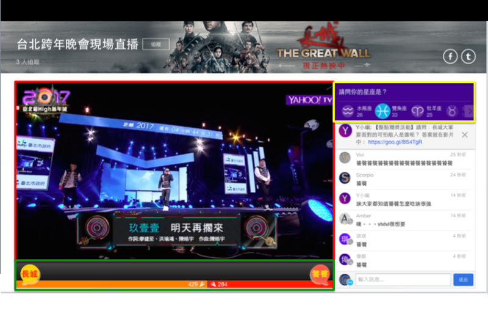The height and width of the screenshot is (333, 488).
Task: Click Vivi's avatar in the chat
Action: 345,158
